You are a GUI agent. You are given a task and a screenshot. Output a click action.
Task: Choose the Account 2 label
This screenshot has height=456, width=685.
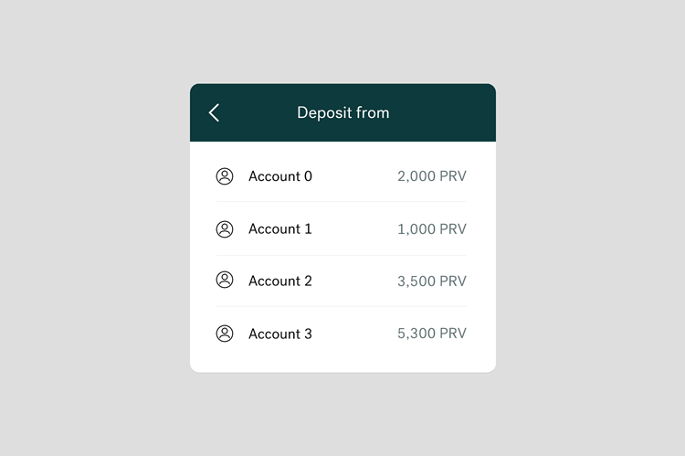[280, 281]
